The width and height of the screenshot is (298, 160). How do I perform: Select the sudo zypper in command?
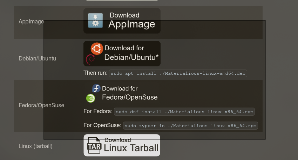tap(191, 126)
